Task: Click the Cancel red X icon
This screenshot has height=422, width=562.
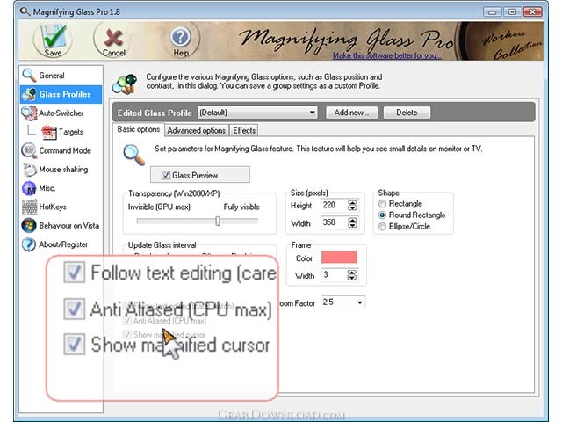Action: tap(113, 37)
